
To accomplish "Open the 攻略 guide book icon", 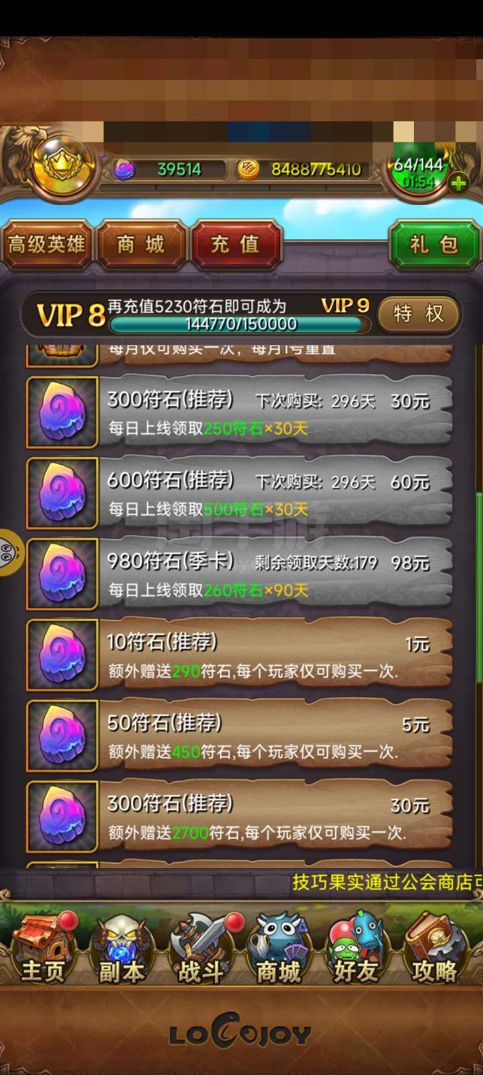I will click(435, 947).
